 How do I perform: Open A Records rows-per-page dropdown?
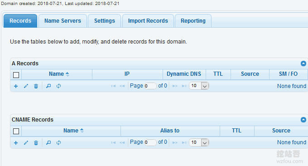pyautogui.click(x=199, y=86)
